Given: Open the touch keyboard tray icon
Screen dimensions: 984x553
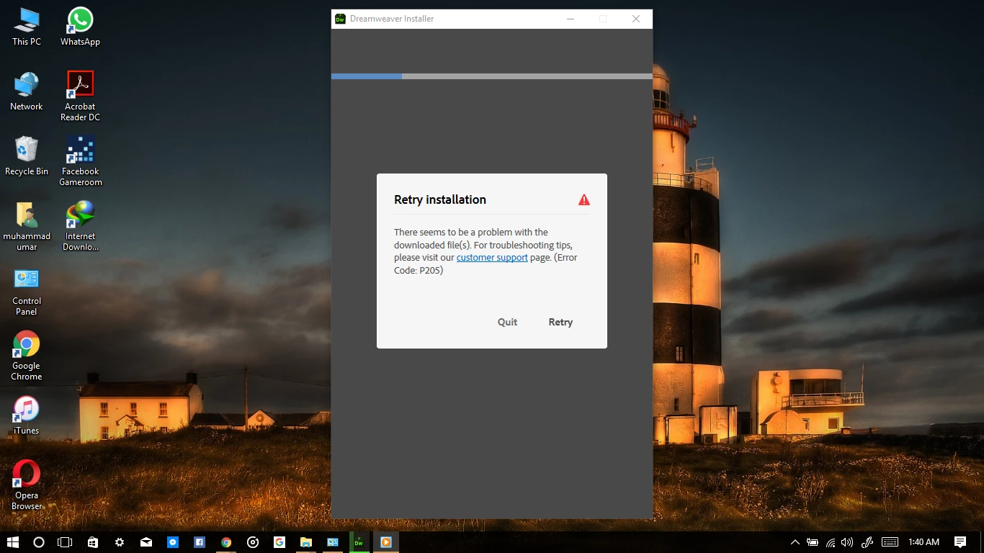Looking at the screenshot, I should click(x=890, y=542).
